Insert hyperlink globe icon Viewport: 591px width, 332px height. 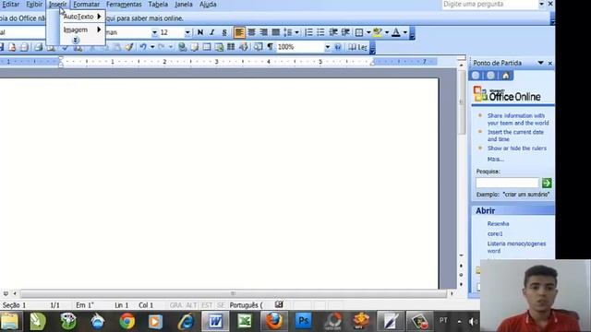183,47
